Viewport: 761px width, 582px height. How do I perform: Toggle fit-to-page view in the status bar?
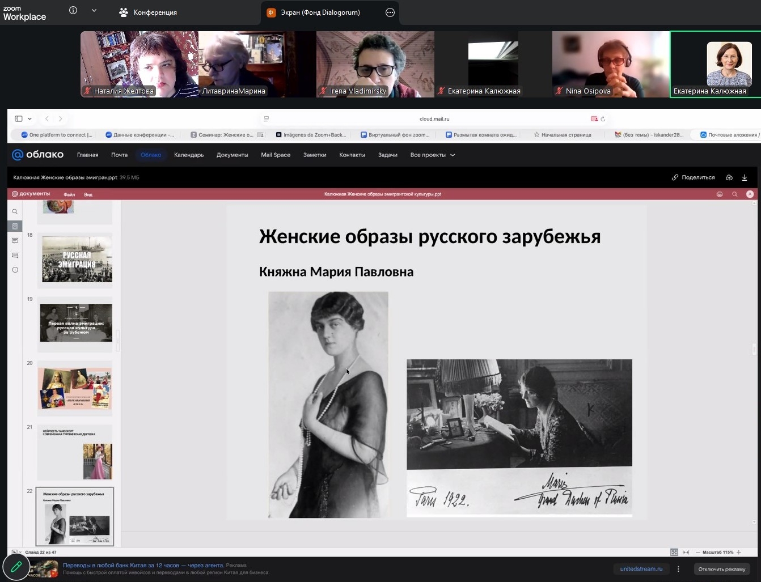pos(674,552)
